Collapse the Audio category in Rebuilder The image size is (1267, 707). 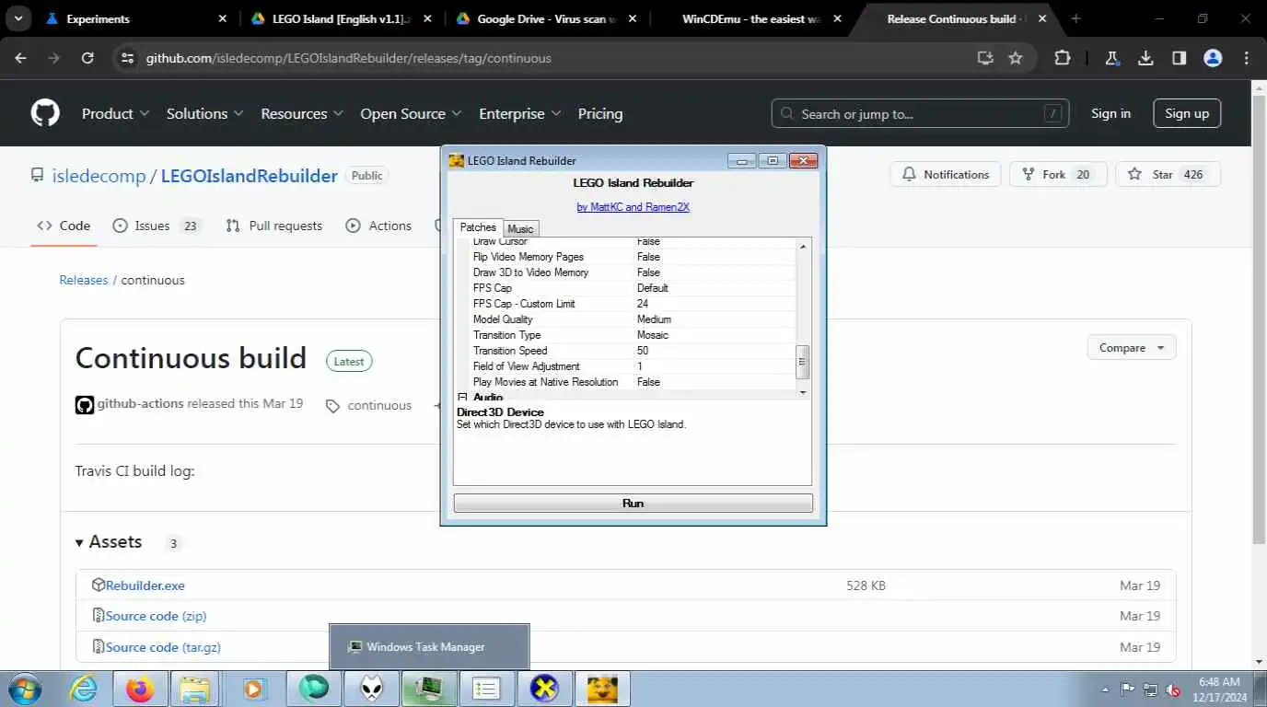(463, 397)
